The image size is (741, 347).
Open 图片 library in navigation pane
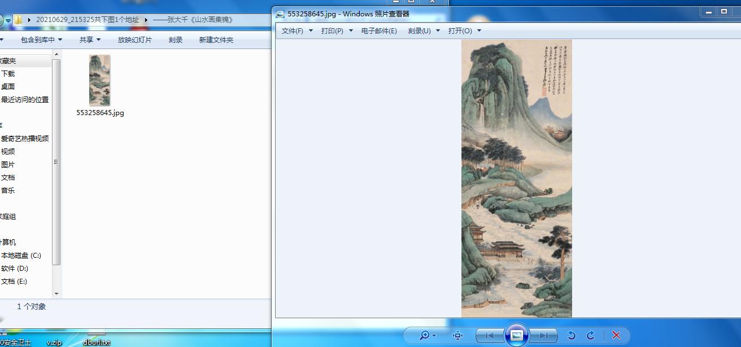(x=8, y=165)
